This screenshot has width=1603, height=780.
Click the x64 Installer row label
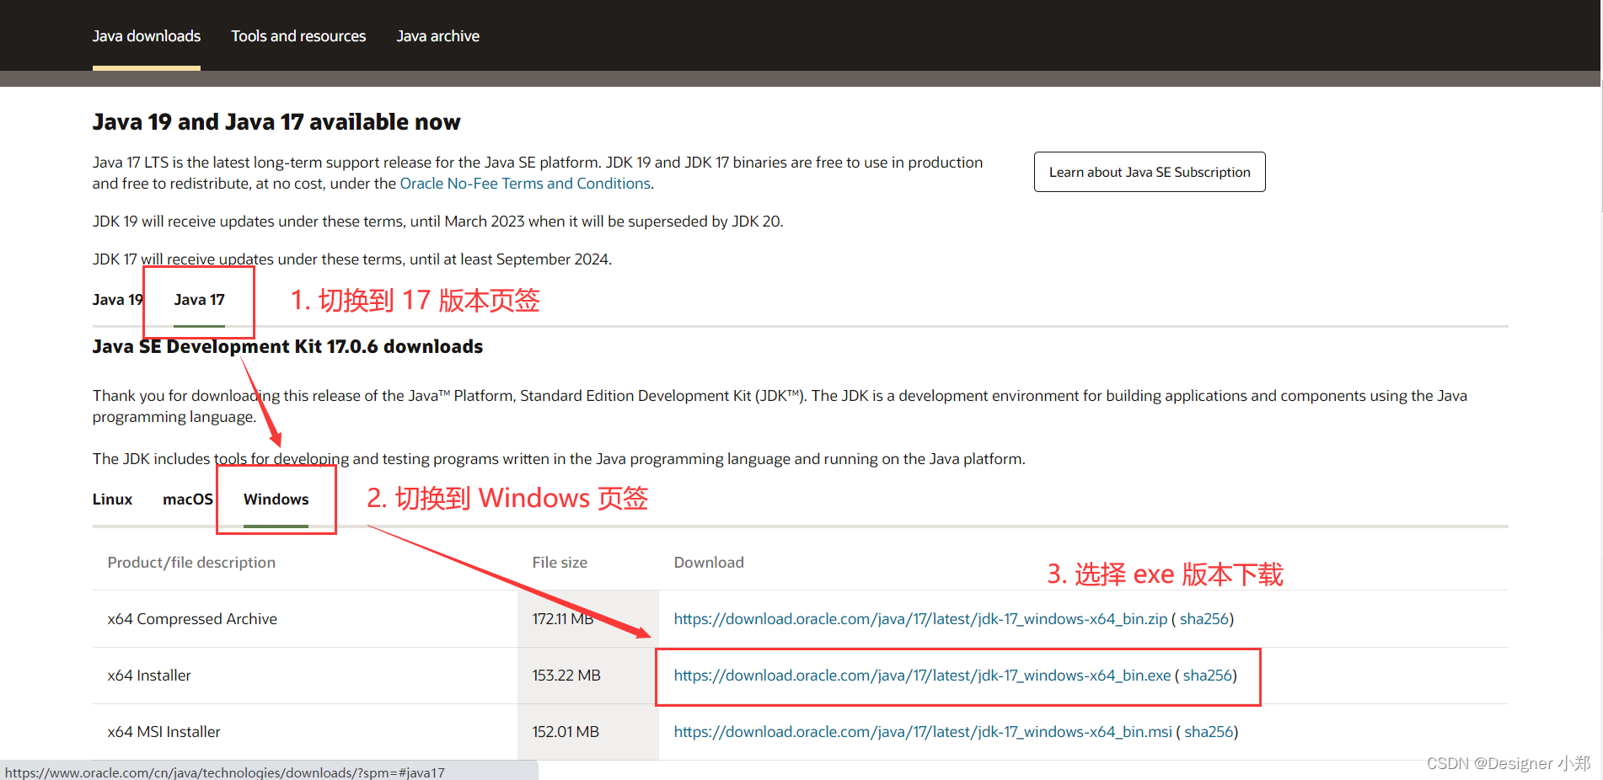[x=149, y=676]
